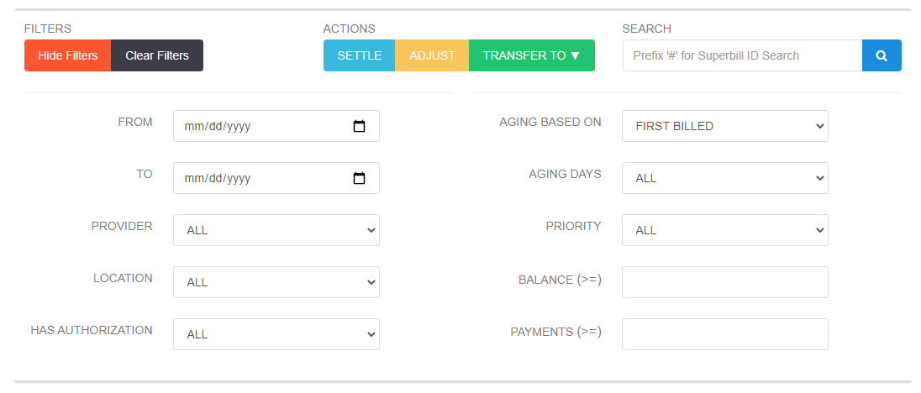Open the PRIORITY dropdown

[725, 230]
